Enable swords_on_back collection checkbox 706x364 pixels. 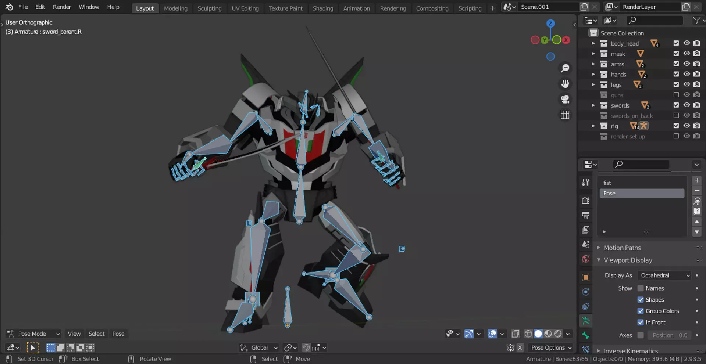tap(676, 116)
